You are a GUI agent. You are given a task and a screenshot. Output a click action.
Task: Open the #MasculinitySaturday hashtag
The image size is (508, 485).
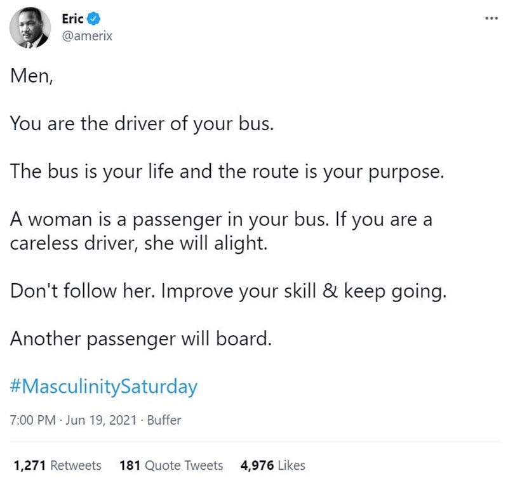pyautogui.click(x=104, y=387)
